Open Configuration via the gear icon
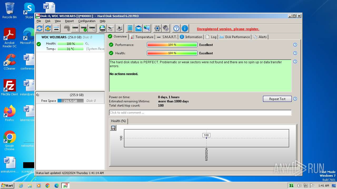 (x=157, y=28)
